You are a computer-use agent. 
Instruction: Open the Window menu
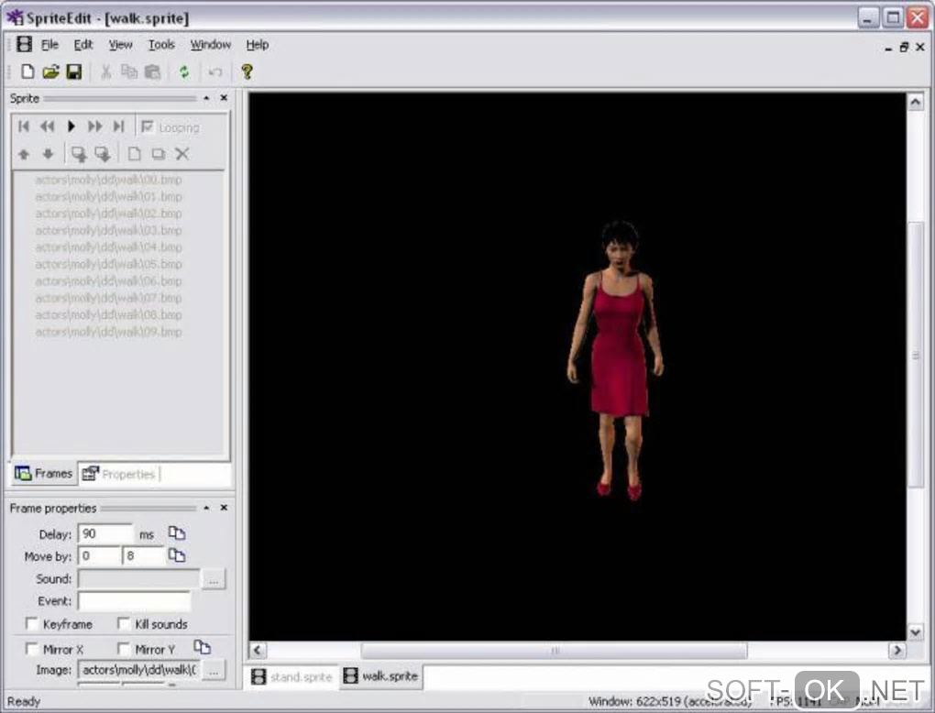click(x=211, y=45)
